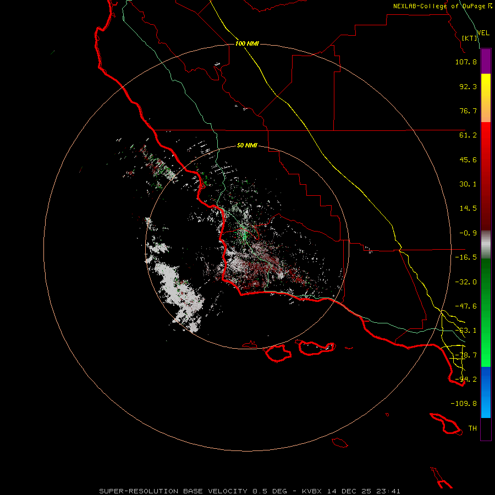The image size is (495, 495).
Task: Click the VEL legend title
Action: tap(483, 33)
